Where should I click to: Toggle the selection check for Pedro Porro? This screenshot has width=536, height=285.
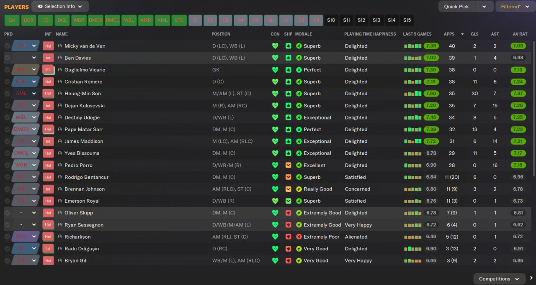[7, 165]
